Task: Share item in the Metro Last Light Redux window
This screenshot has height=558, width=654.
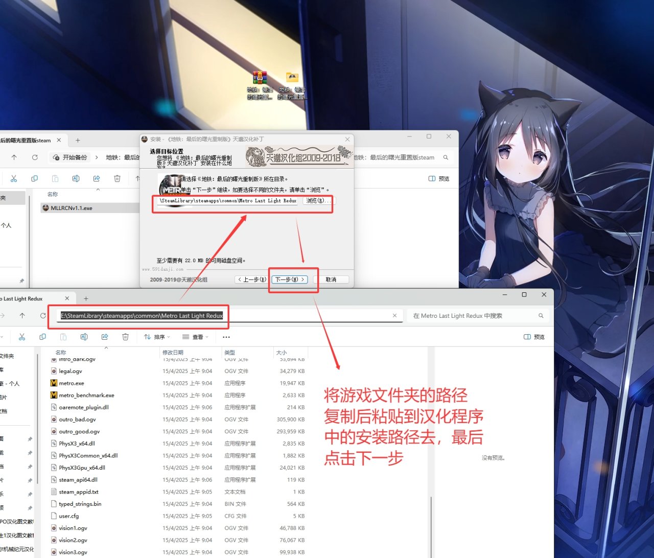Action: pos(105,337)
